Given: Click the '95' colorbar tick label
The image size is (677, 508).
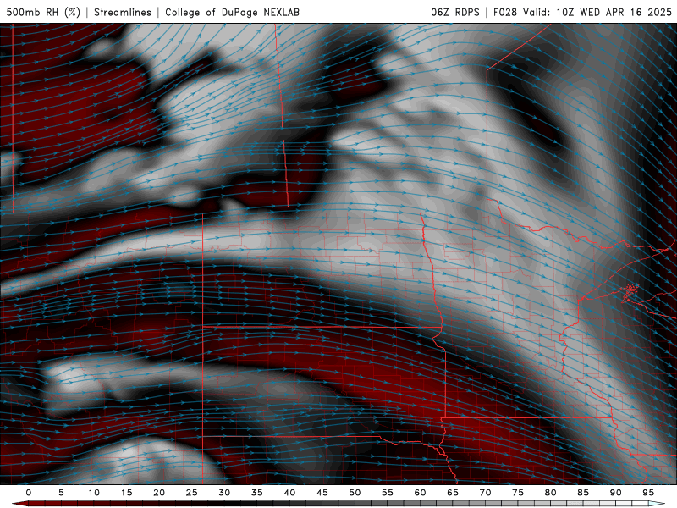Looking at the screenshot, I should click(648, 493).
